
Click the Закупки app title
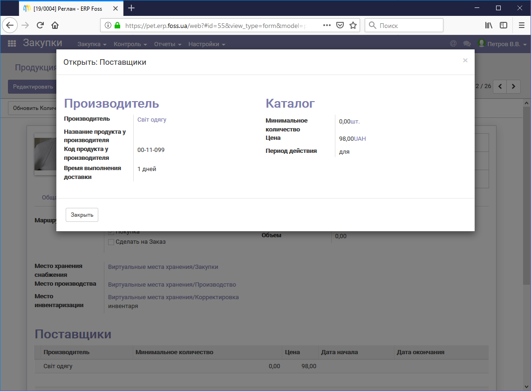pos(42,43)
